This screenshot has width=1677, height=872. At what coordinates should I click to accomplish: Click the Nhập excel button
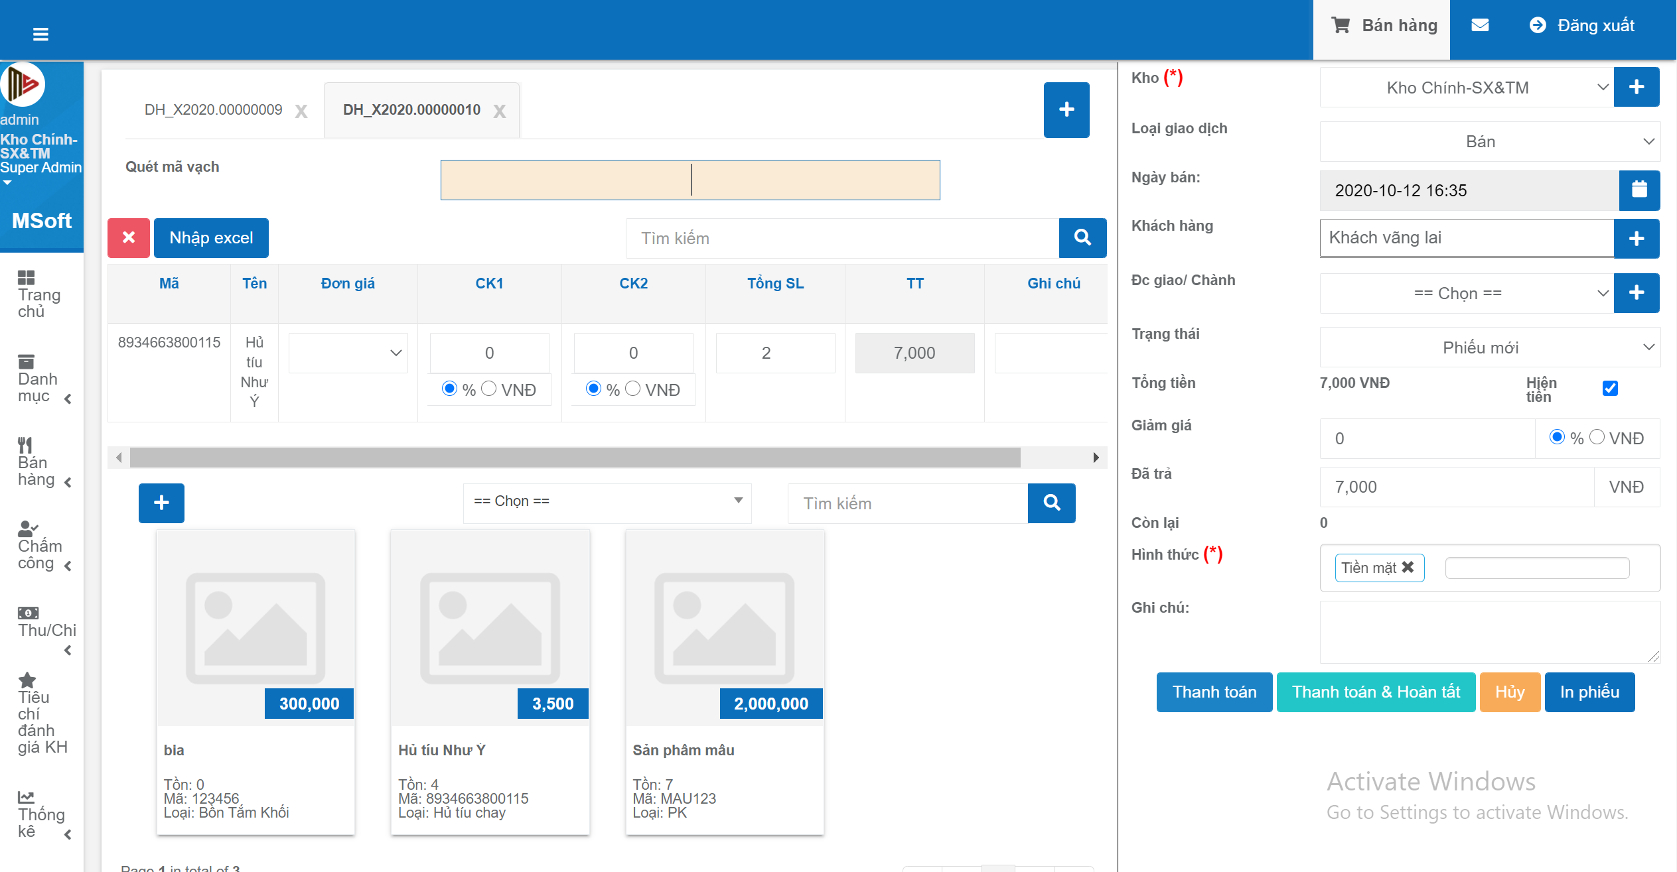tap(211, 237)
